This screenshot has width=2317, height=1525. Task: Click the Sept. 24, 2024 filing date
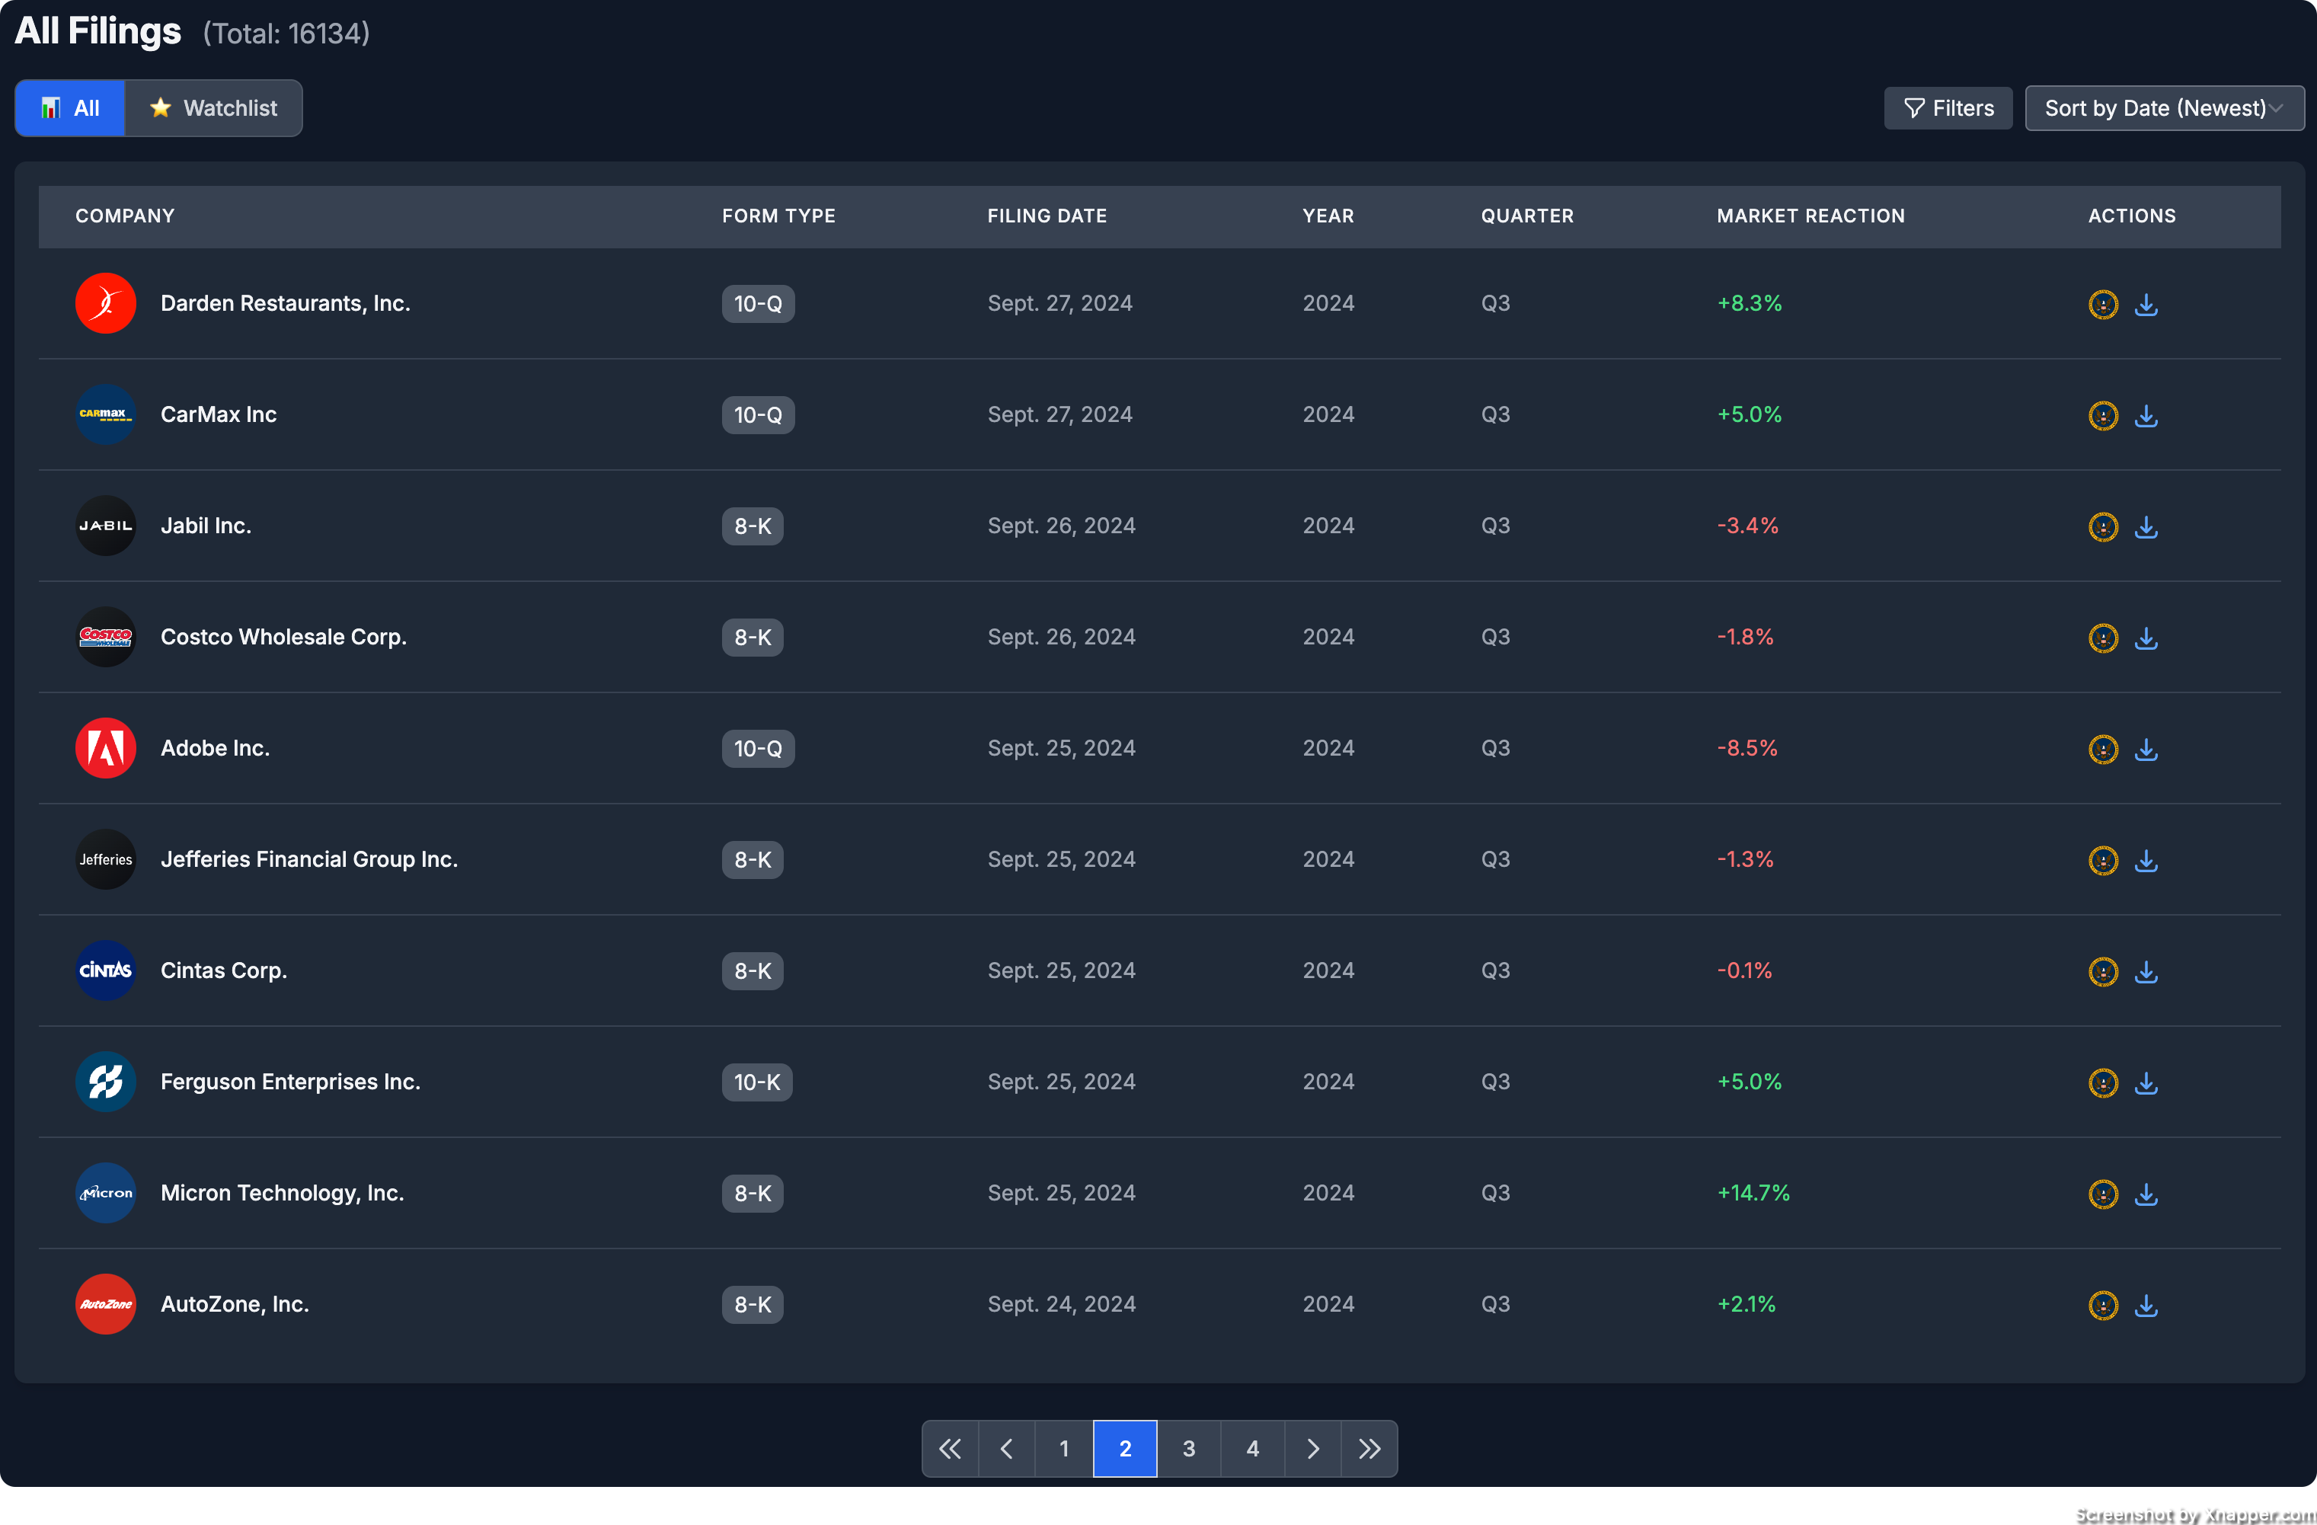click(x=1062, y=1304)
